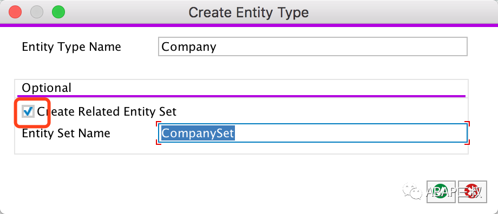Click inside the Entity Set Name field

pyautogui.click(x=312, y=133)
